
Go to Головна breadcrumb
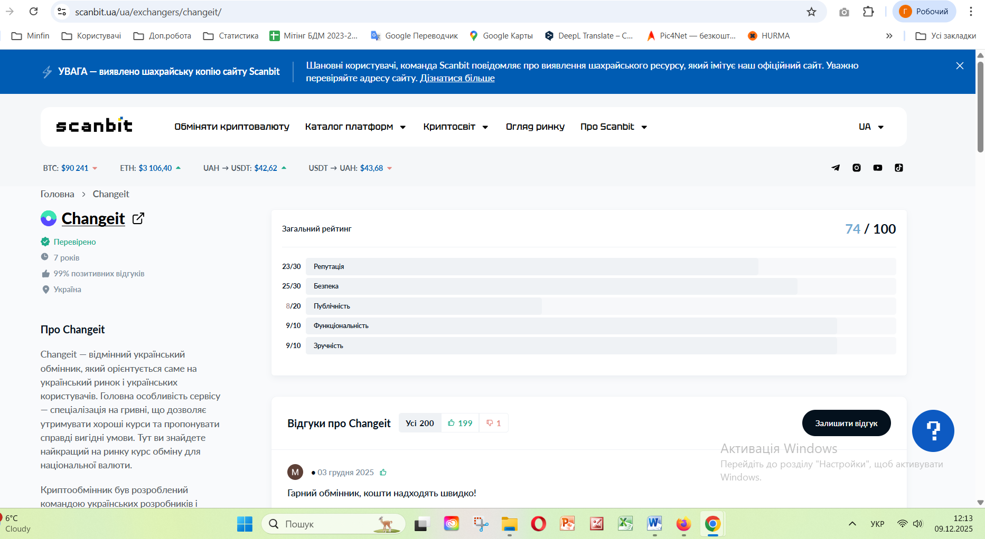(x=58, y=194)
